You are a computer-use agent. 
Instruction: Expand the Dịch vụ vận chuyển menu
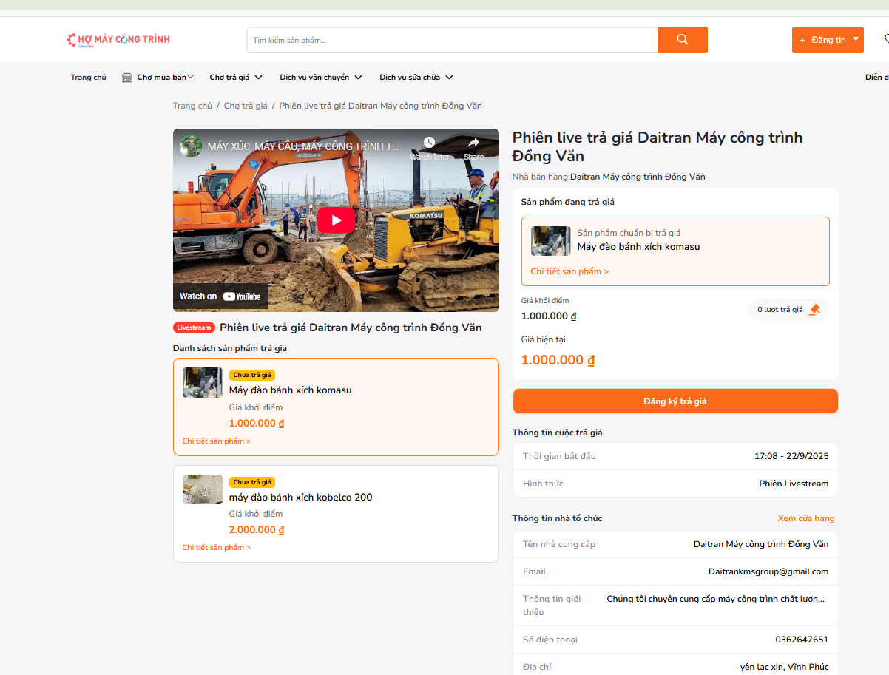[x=321, y=78]
